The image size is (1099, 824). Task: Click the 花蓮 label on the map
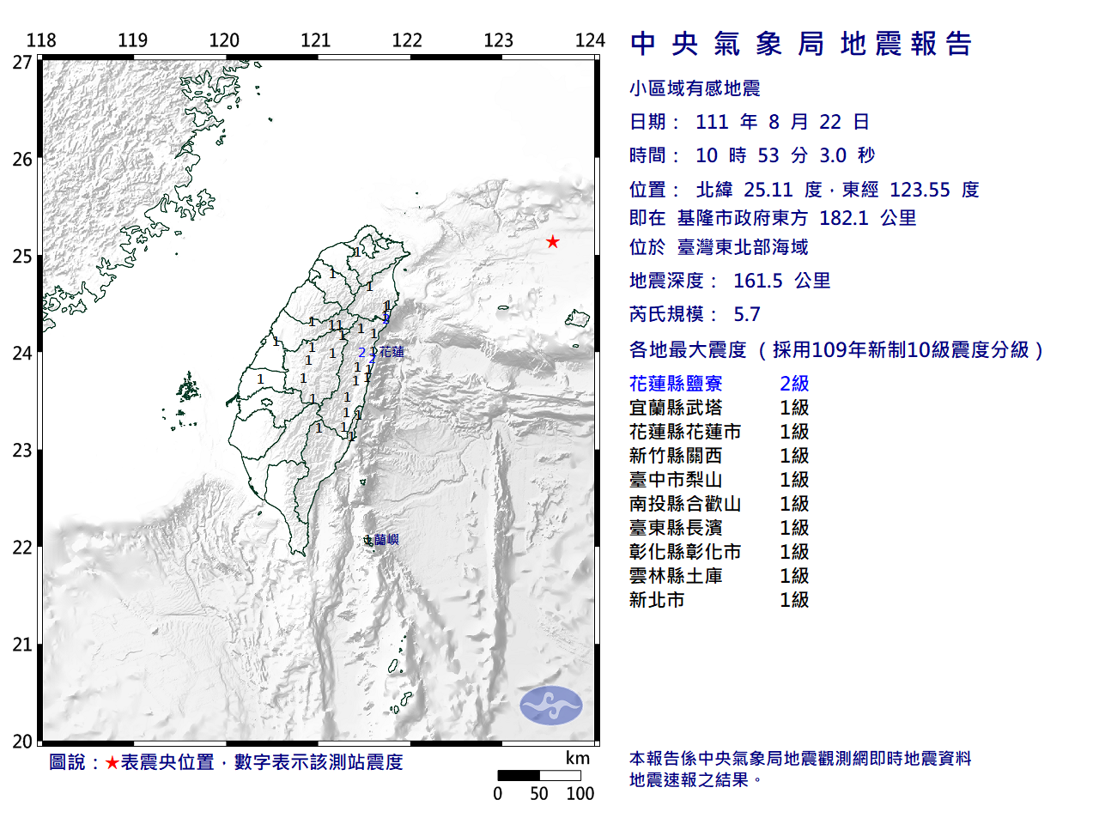coord(392,352)
